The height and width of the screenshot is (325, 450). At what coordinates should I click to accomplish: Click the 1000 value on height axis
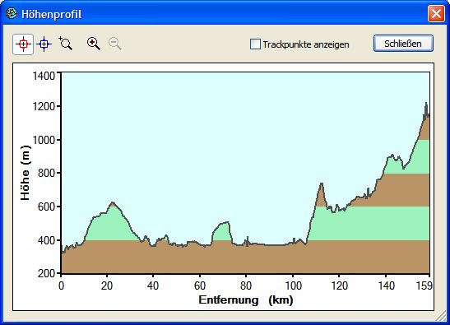tap(44, 140)
